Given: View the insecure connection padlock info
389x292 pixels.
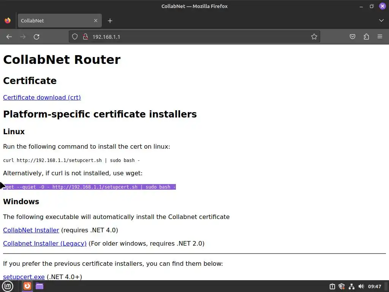Looking at the screenshot, I should point(85,37).
